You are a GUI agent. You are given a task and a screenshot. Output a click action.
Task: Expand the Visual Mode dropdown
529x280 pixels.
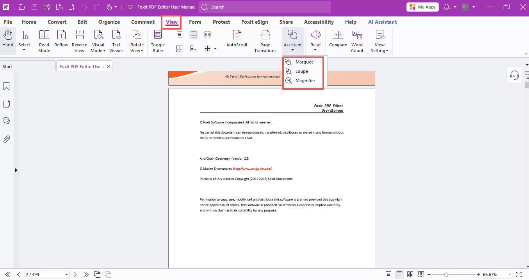[x=104, y=51]
